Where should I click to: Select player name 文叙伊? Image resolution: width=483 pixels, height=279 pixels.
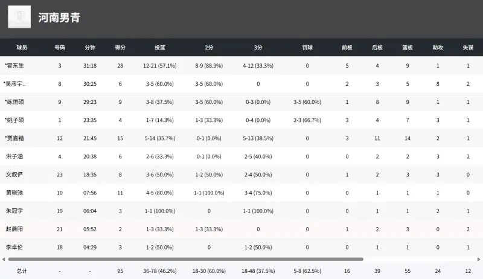[x=14, y=175]
